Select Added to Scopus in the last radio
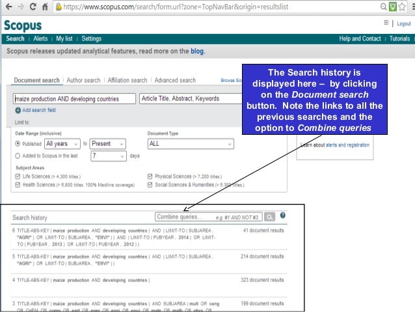 click(18, 156)
